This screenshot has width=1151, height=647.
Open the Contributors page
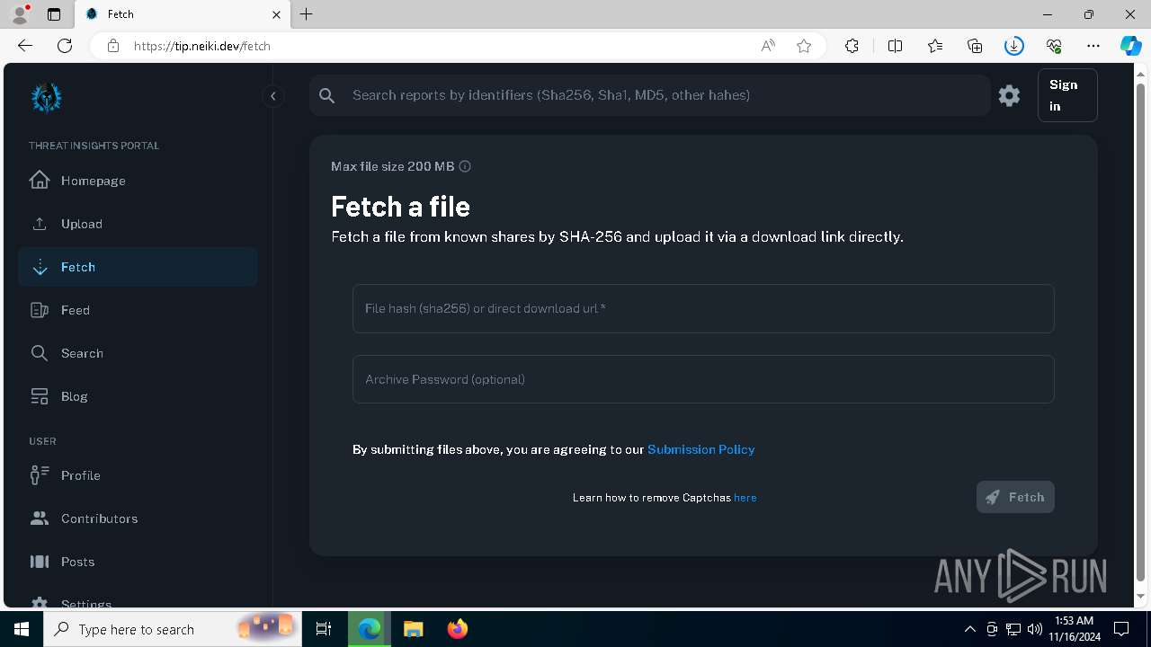tap(138, 518)
